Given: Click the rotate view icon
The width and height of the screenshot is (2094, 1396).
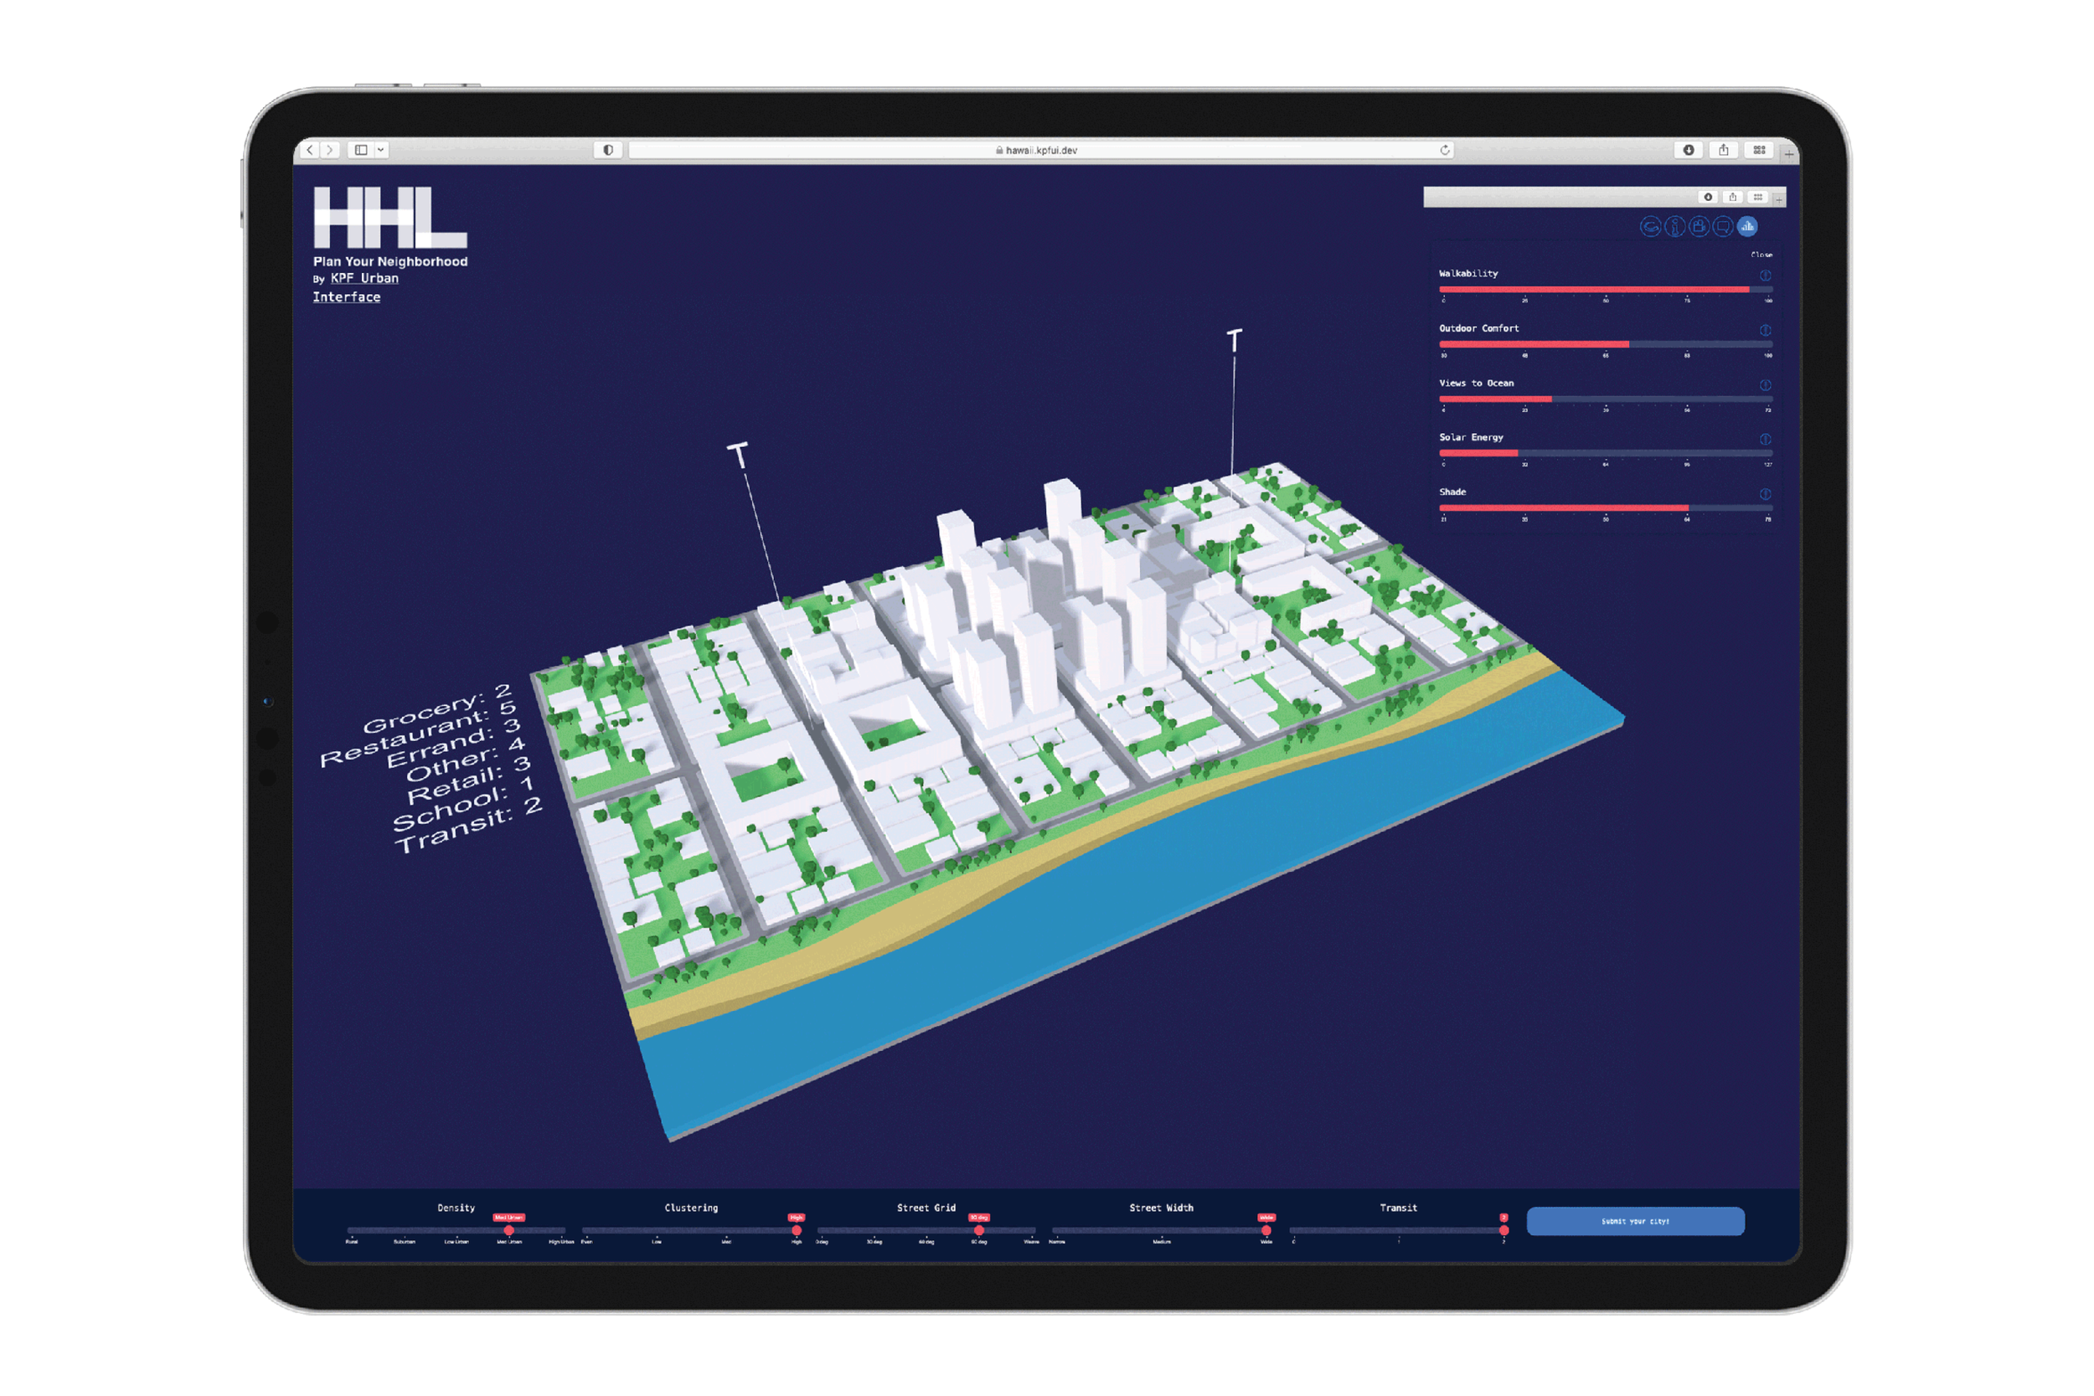Looking at the screenshot, I should pyautogui.click(x=1650, y=227).
